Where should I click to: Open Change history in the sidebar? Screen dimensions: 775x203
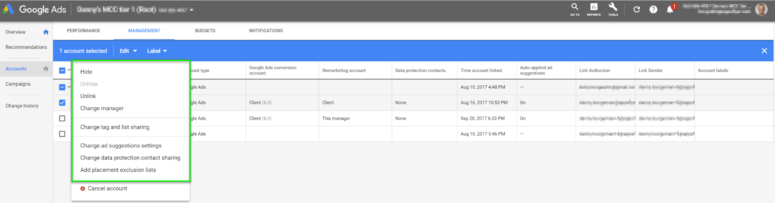(x=22, y=106)
